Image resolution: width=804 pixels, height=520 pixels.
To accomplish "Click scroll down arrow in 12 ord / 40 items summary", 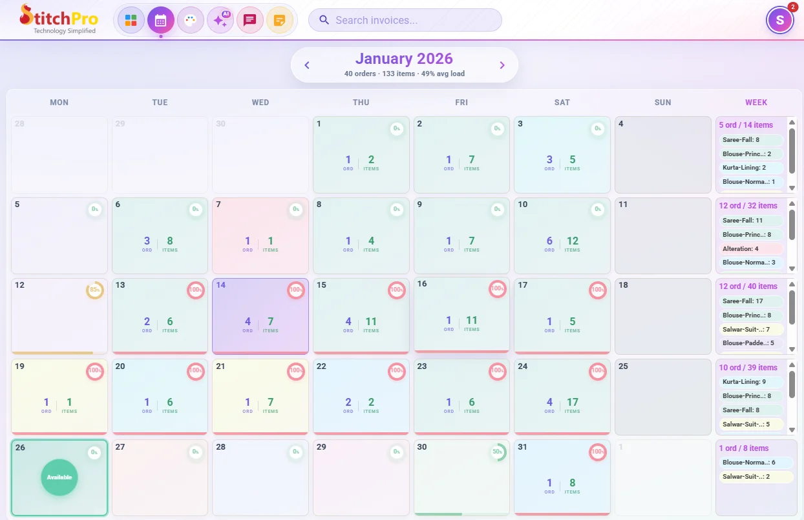I will (x=792, y=349).
